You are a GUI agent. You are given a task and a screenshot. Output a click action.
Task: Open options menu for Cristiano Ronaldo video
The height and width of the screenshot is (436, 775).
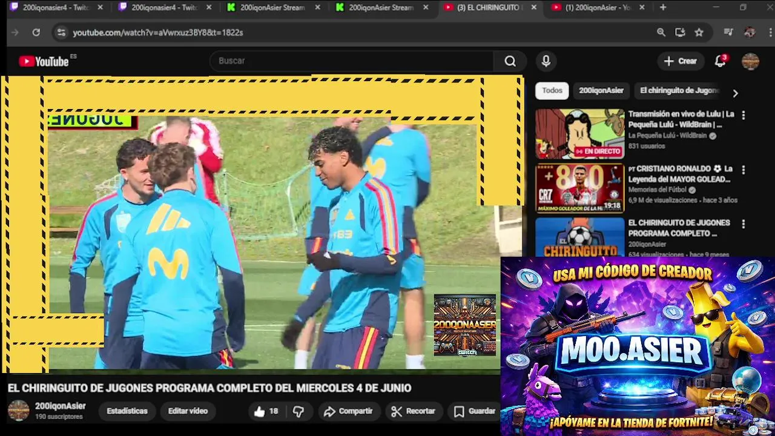tap(744, 170)
